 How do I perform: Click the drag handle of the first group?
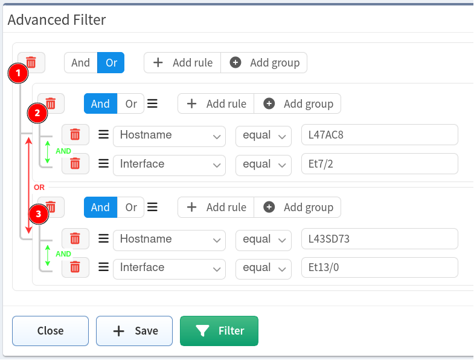coord(152,103)
